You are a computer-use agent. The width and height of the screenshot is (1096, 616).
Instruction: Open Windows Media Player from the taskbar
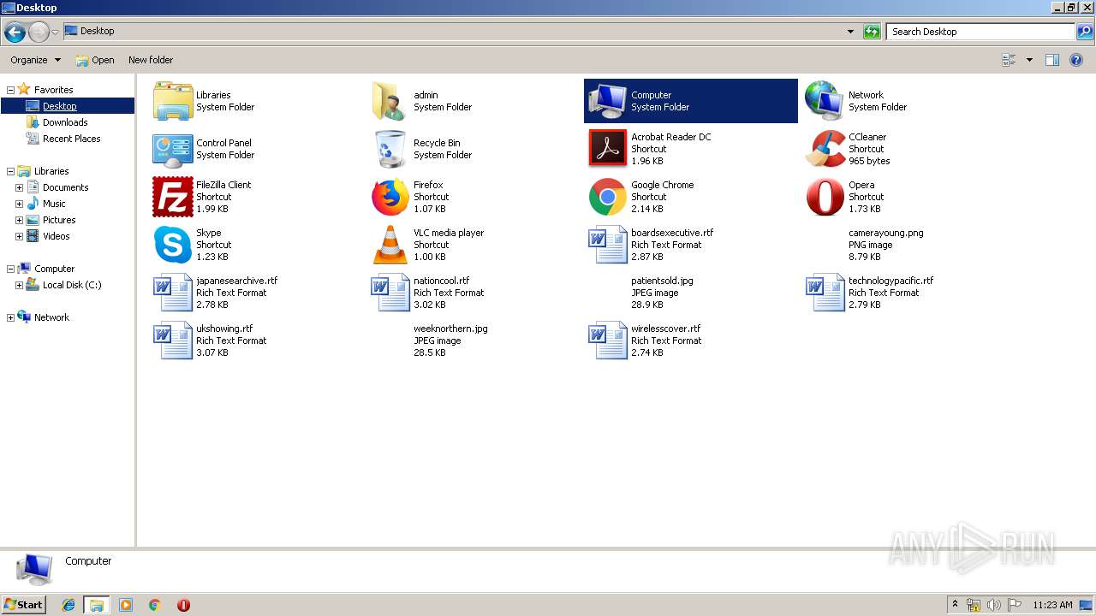point(126,605)
